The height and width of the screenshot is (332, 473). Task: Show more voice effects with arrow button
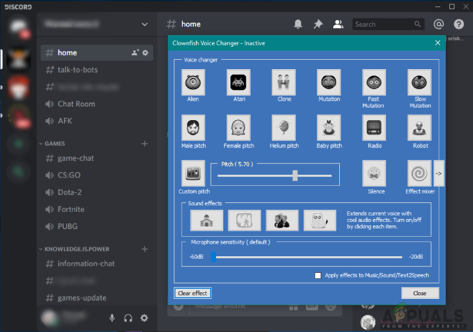(439, 173)
